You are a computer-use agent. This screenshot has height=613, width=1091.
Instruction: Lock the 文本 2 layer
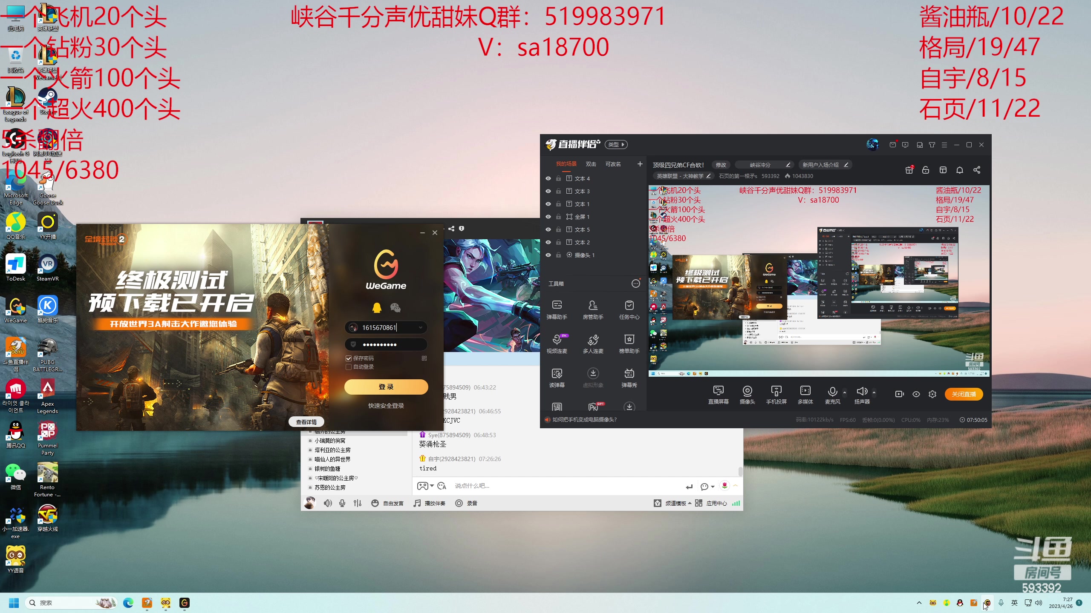[558, 242]
